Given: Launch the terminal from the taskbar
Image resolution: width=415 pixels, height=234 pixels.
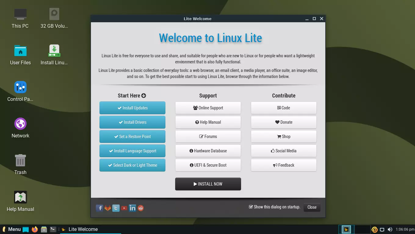Looking at the screenshot, I should point(53,229).
